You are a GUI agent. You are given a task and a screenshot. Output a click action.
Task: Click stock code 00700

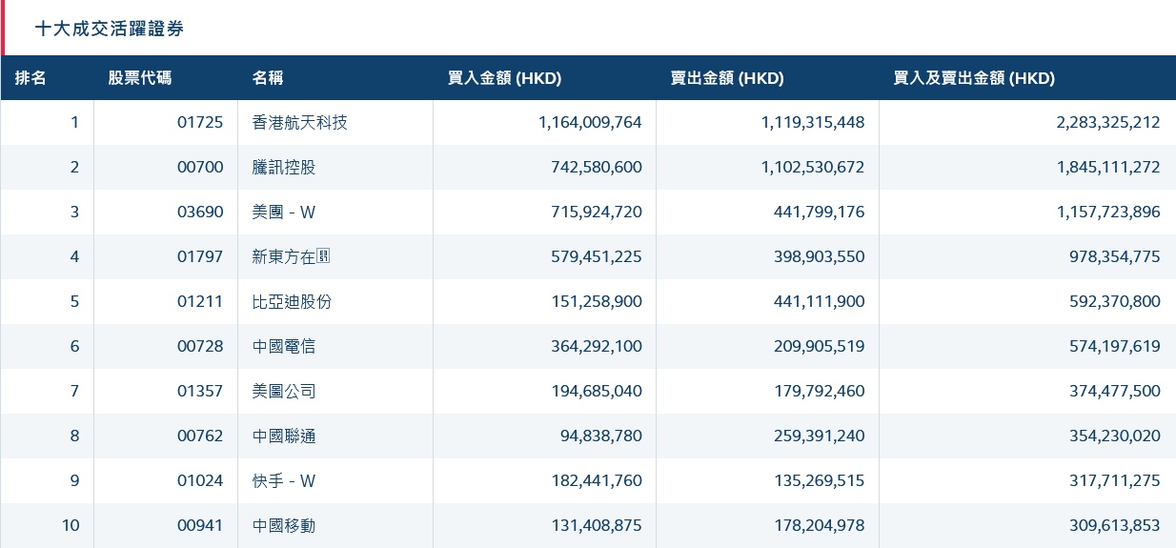coord(200,168)
